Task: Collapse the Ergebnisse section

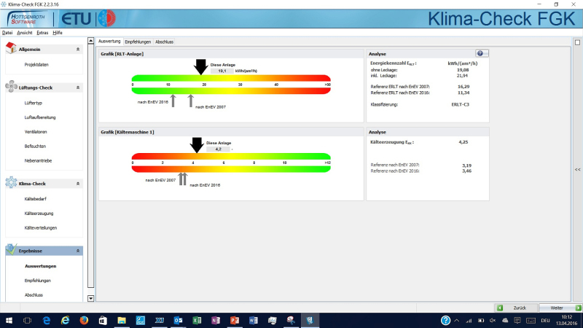Action: click(x=78, y=251)
